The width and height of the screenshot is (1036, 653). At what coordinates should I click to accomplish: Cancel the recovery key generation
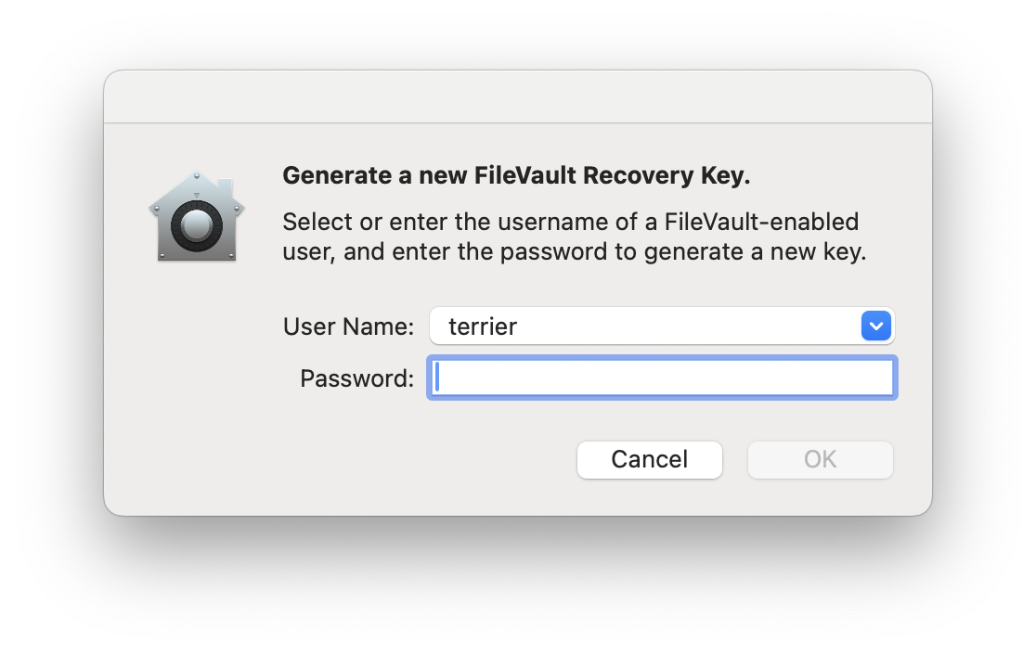(649, 459)
